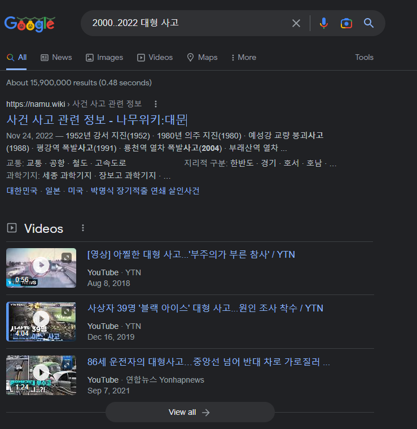
Task: Play the 0:56 YTN accident video thumbnail
Action: click(41, 268)
